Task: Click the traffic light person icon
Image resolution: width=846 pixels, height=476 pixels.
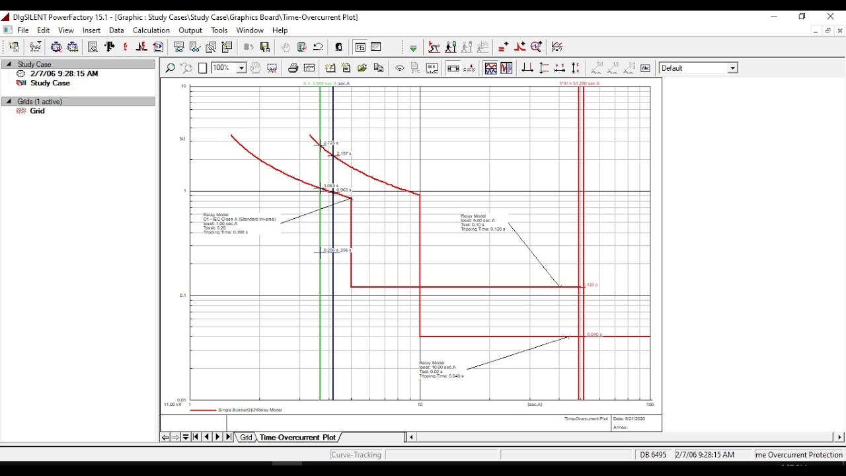Action: coord(451,47)
